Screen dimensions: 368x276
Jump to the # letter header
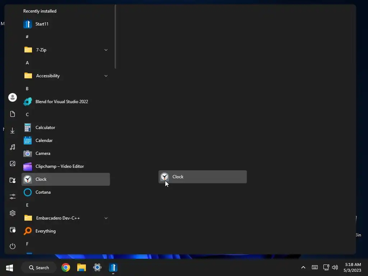(x=27, y=37)
